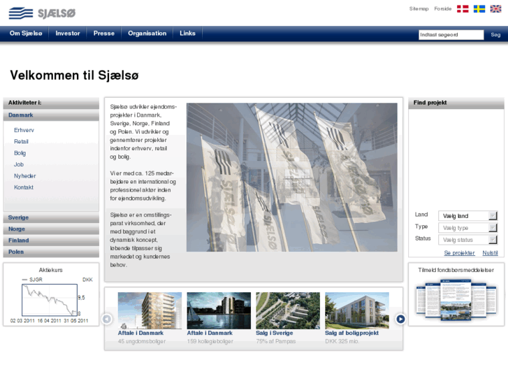Open the Vælg status dropdown

[468, 240]
